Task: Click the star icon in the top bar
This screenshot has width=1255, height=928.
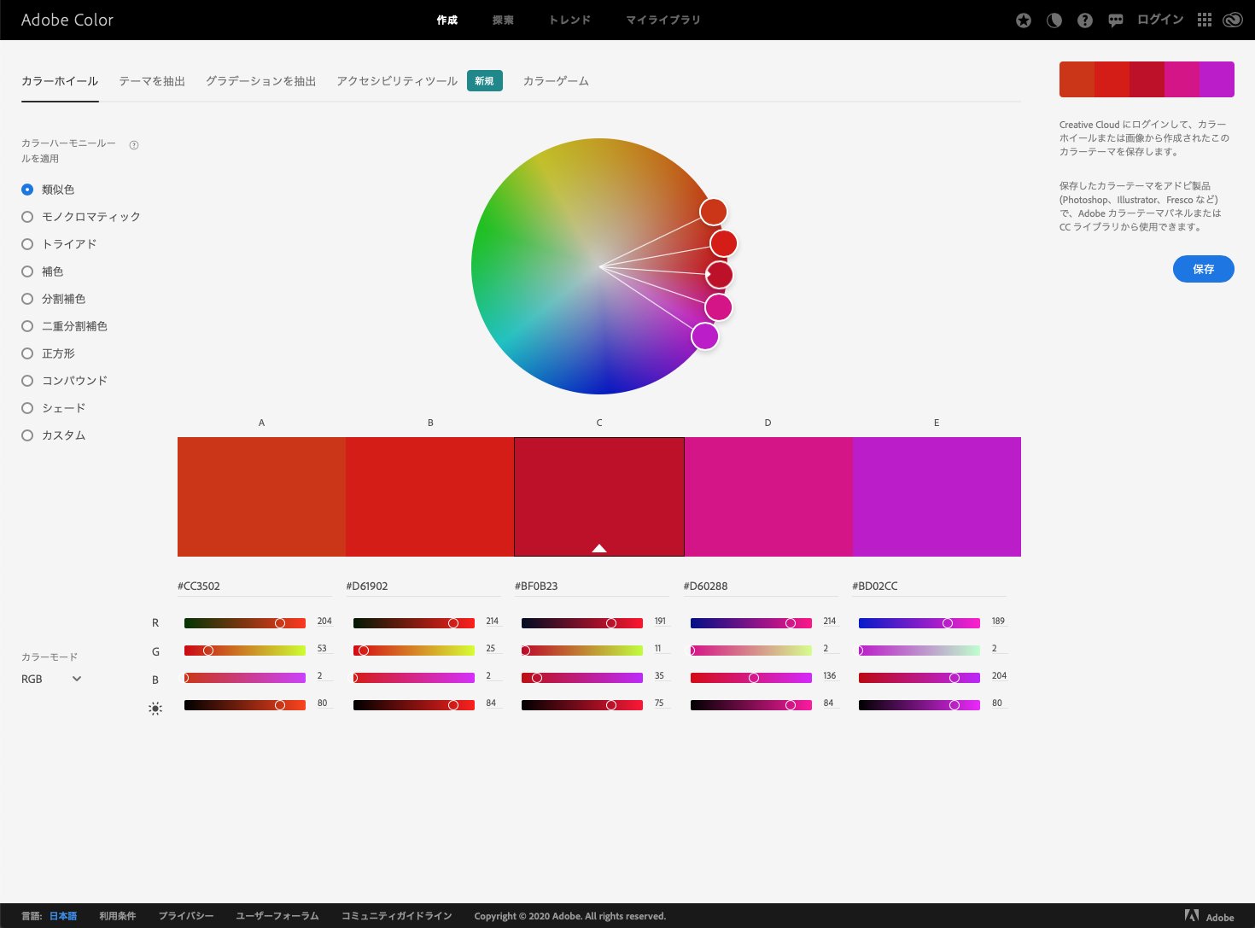Action: coord(1024,20)
